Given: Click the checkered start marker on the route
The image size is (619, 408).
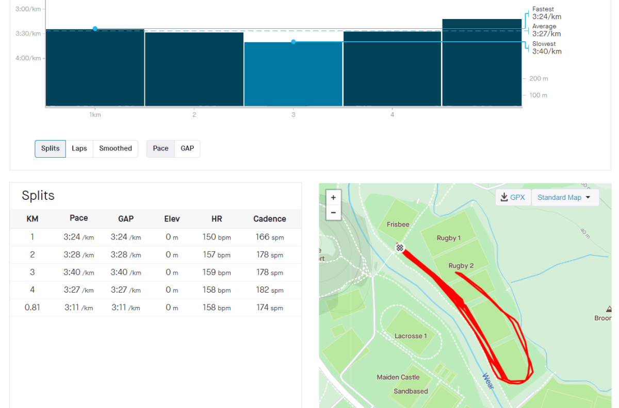Looking at the screenshot, I should 400,248.
